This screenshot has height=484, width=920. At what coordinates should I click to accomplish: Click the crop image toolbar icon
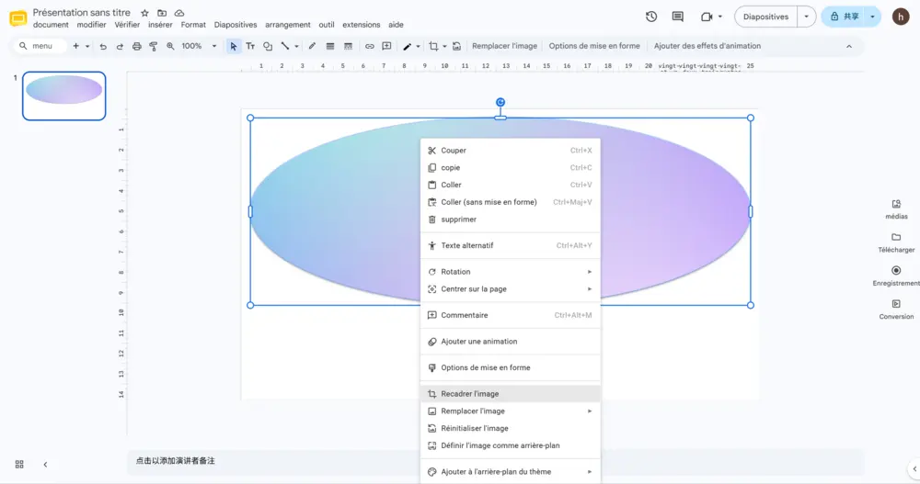click(433, 46)
